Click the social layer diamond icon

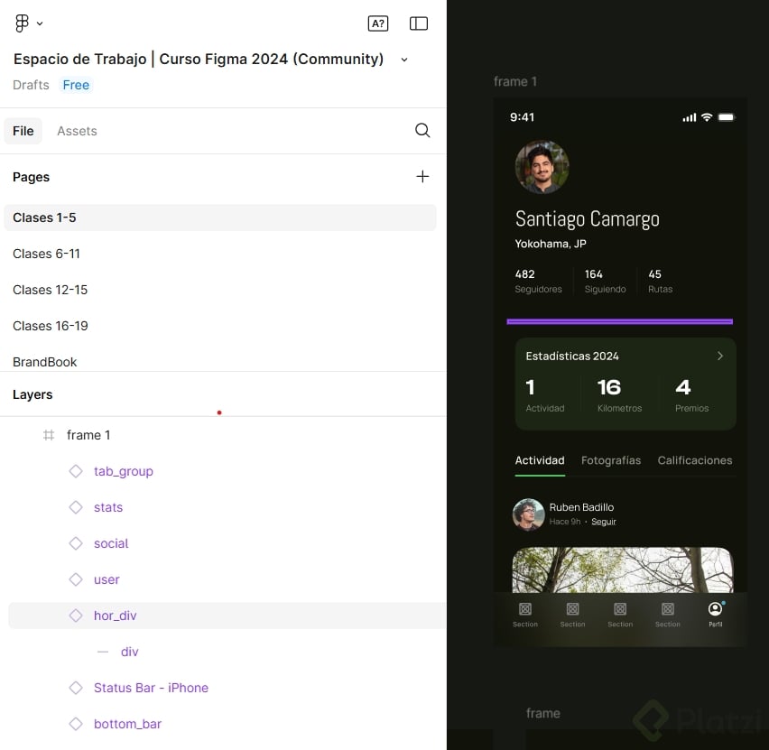click(x=76, y=543)
